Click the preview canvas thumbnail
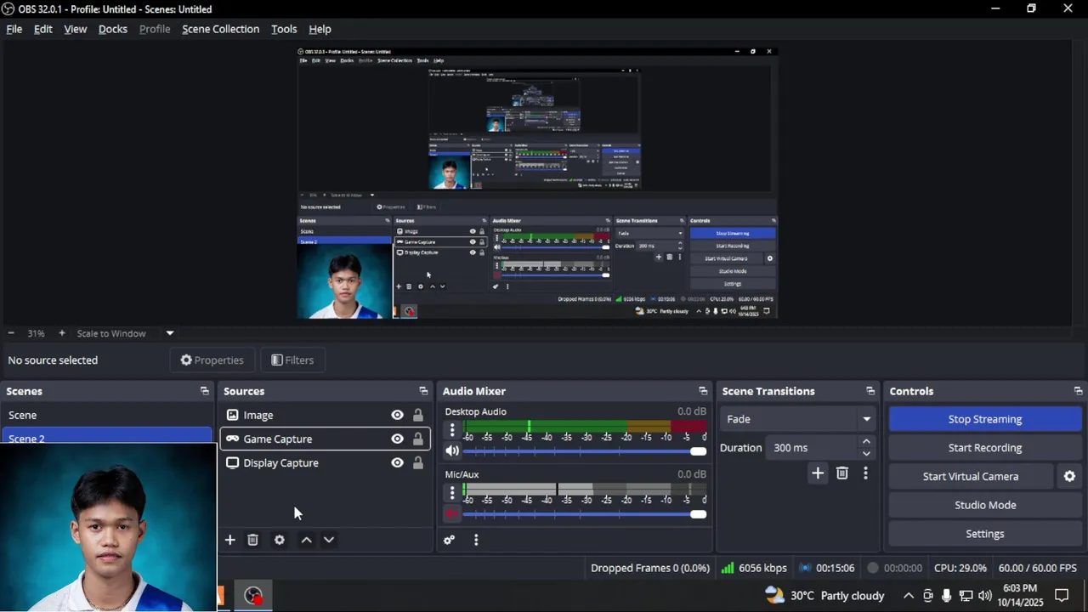This screenshot has width=1088, height=612. pyautogui.click(x=537, y=183)
